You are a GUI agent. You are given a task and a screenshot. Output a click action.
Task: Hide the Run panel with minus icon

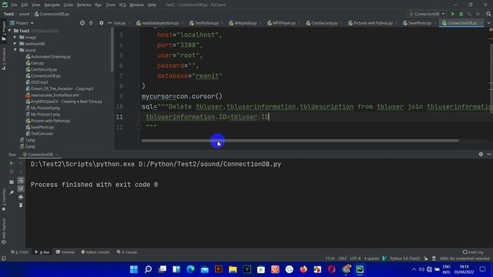coord(489,154)
